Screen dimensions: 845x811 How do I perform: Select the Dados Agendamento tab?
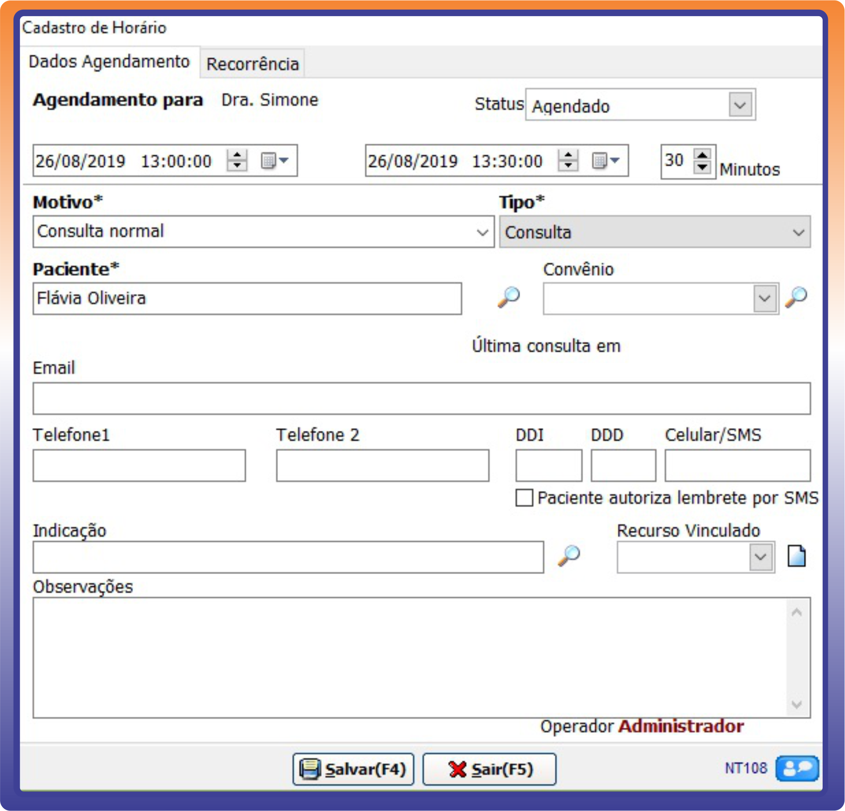coord(109,62)
